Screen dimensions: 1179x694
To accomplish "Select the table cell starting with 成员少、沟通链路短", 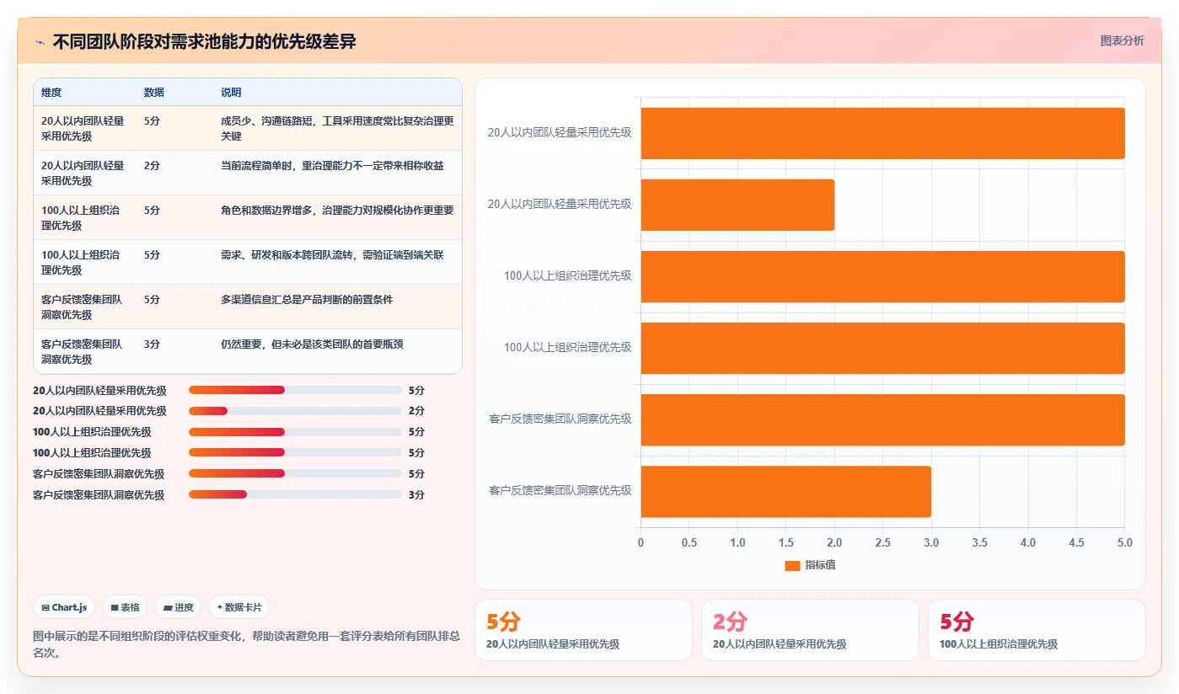I will point(337,128).
